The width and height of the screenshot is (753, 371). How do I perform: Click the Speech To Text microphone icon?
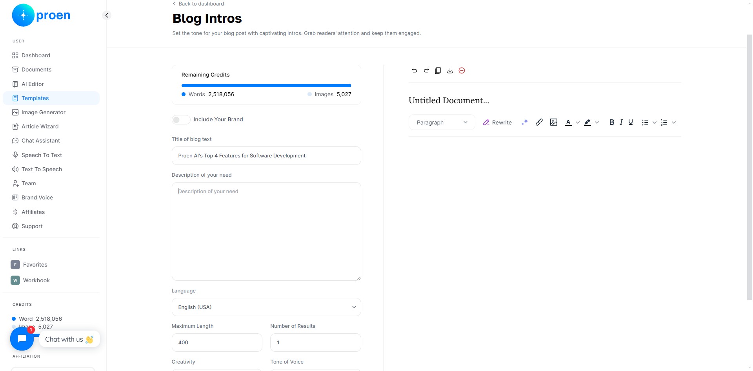tap(15, 155)
